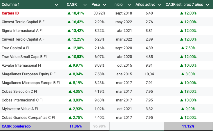Click the 3,83% CAGR value

point(76,100)
